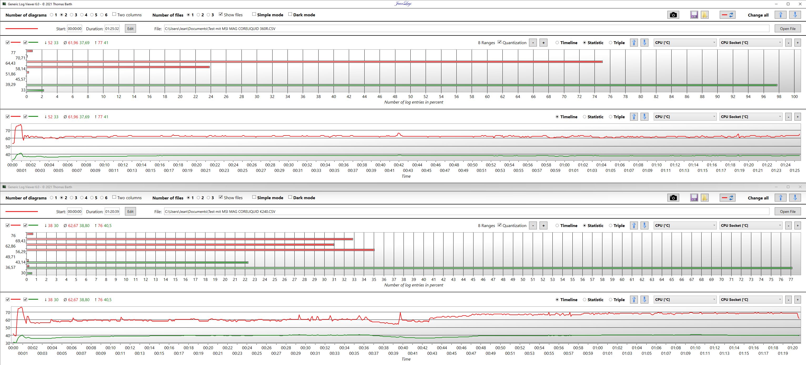Screen dimensions: 806x365
Task: Click the red line color swatch in K240 file row
Action: pyautogui.click(x=22, y=211)
